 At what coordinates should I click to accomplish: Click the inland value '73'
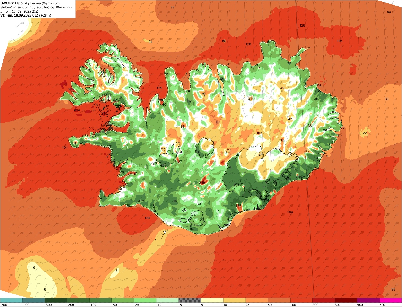[x=217, y=122]
